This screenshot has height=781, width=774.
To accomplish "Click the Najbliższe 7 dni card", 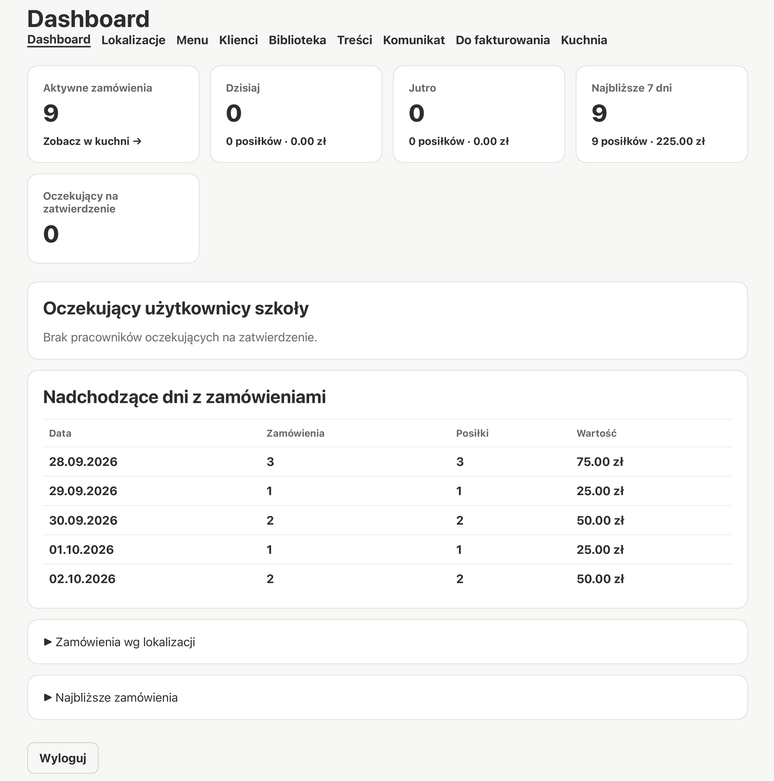I will click(662, 114).
